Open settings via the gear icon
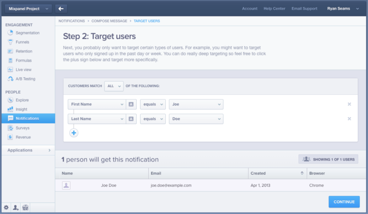 coord(6,207)
